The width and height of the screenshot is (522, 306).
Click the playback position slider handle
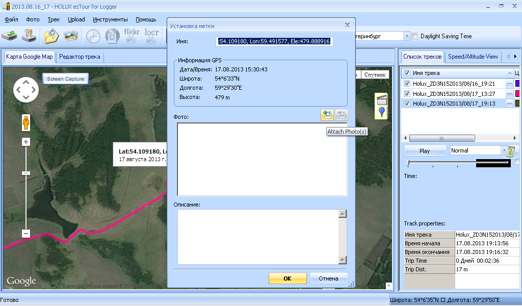[x=408, y=163]
